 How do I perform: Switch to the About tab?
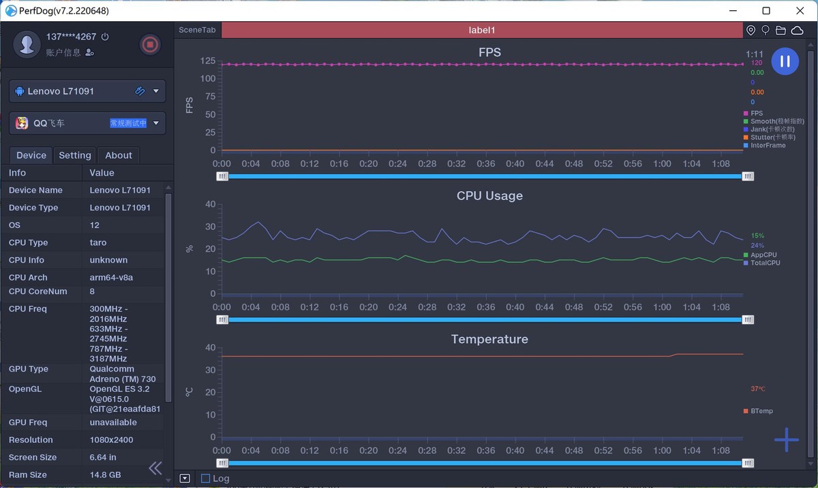click(119, 155)
